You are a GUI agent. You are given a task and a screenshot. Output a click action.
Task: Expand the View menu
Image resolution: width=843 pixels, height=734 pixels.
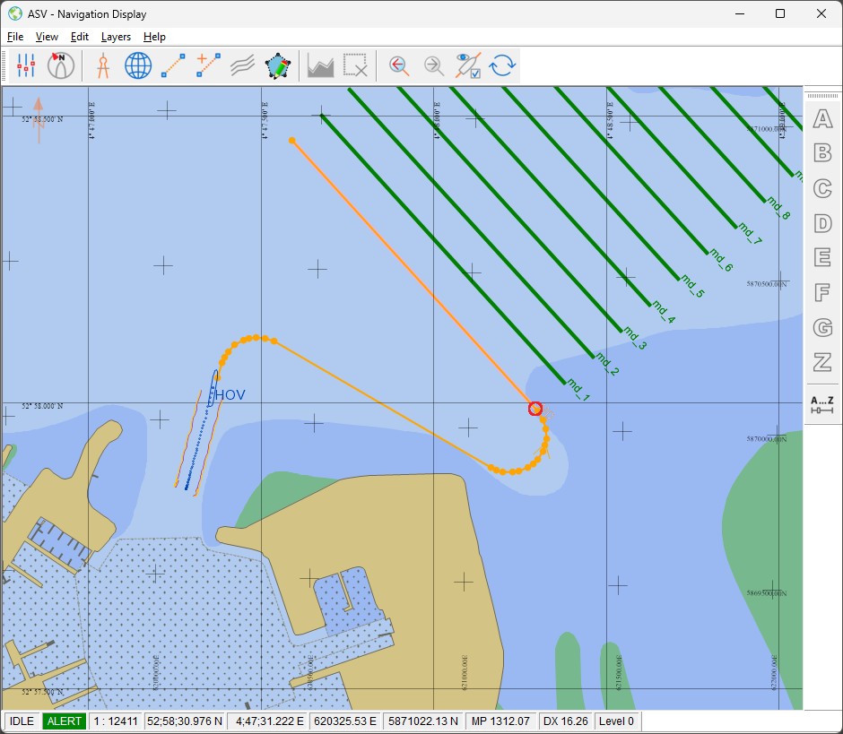click(x=47, y=37)
